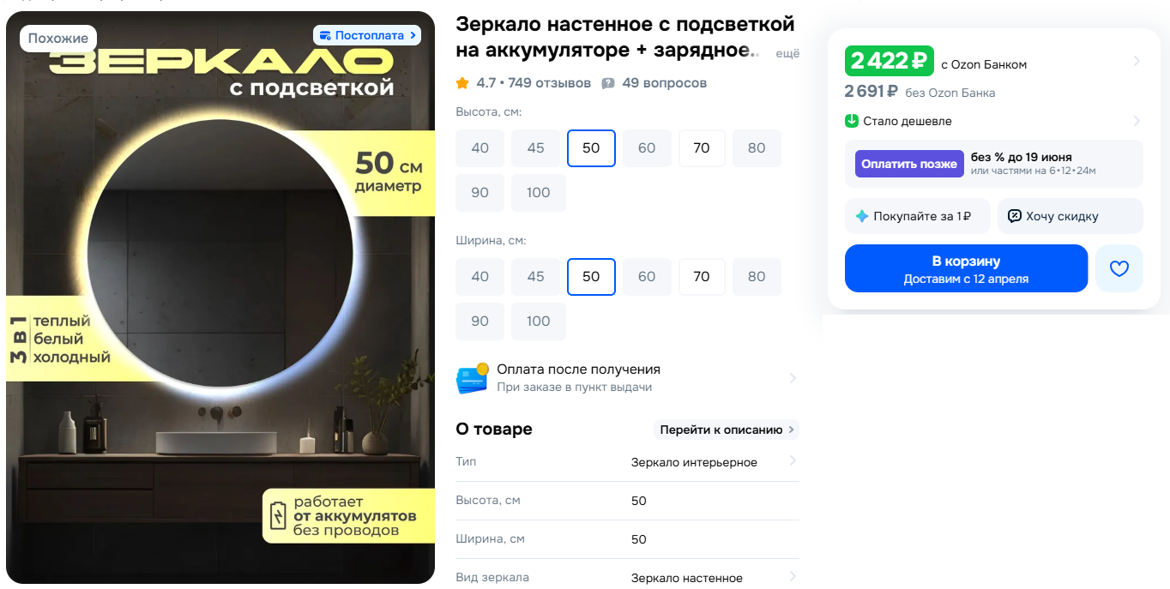Click the Постоплата badge on product image
Viewport: 1170px width, 589px height.
pyautogui.click(x=367, y=35)
